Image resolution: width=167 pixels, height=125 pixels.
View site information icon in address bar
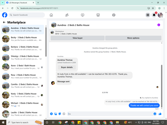tap(18, 8)
